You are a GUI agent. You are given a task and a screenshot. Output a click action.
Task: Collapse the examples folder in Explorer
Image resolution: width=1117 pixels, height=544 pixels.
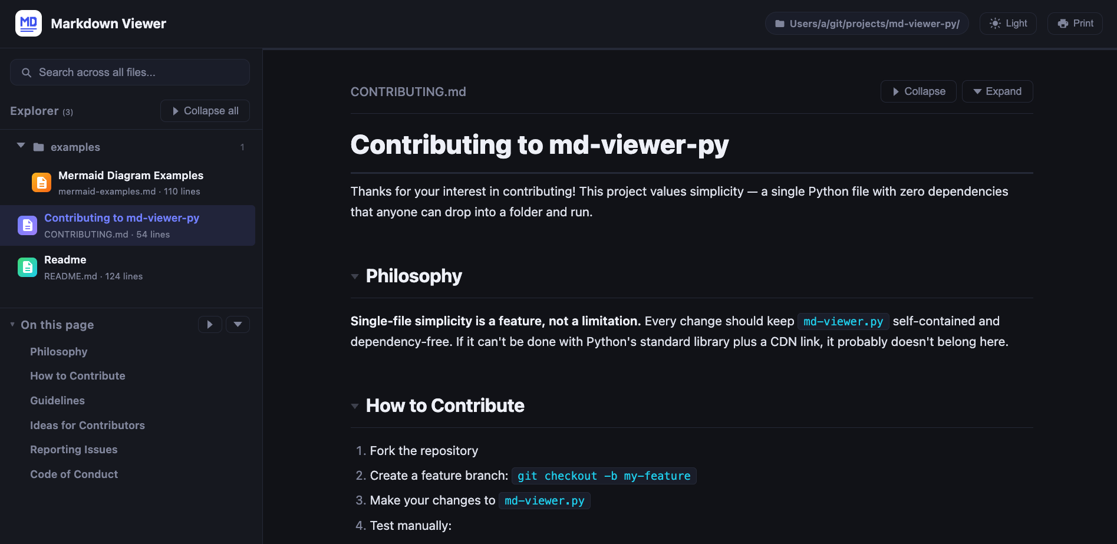coord(19,146)
